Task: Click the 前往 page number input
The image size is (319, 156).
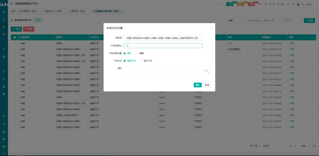Action: pos(310,146)
